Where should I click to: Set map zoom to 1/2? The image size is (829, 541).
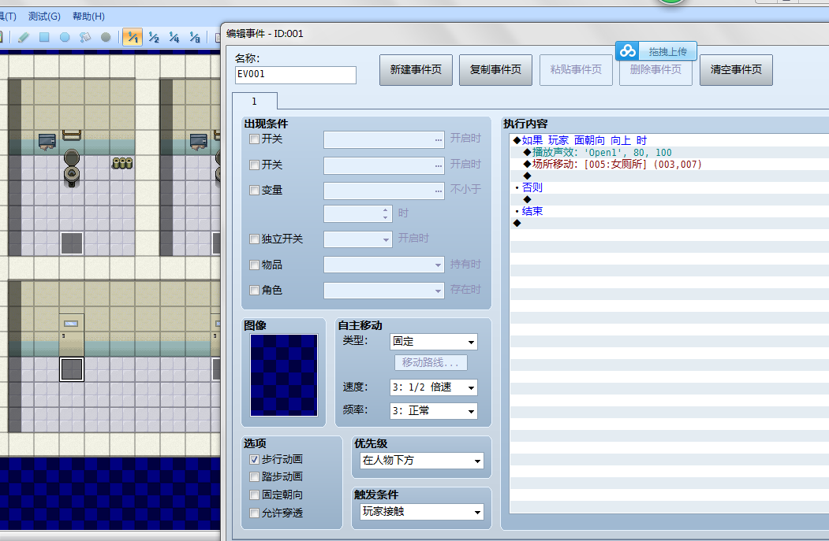154,38
